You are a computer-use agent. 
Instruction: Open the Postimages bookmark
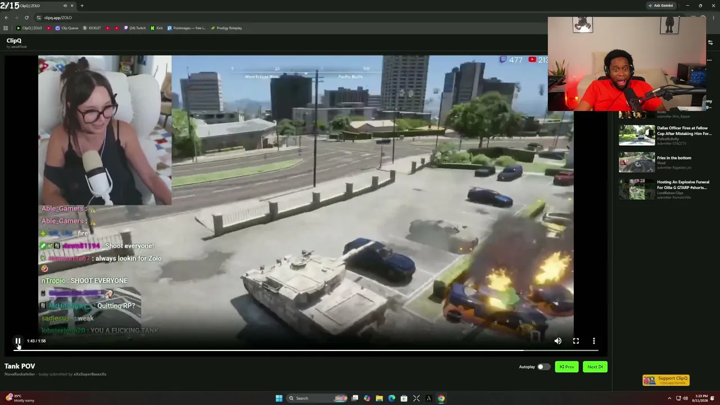186,28
